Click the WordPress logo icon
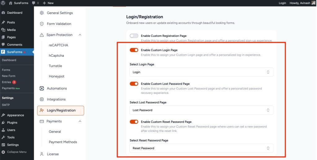This screenshot has width=317, height=160. click(3, 3)
